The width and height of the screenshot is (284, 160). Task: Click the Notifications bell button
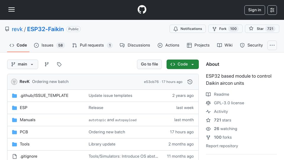pos(188,29)
